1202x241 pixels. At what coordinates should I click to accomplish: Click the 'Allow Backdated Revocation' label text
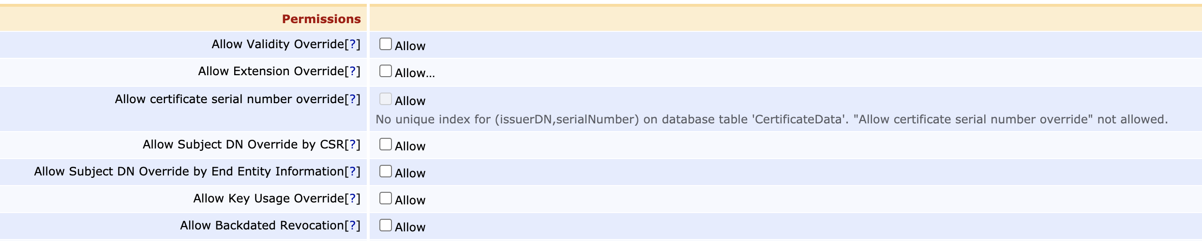262,225
